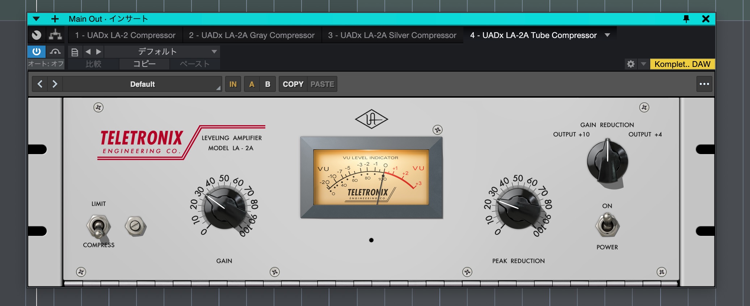Toggle the plugin bypass icon
Viewport: 750px width, 306px height.
click(x=55, y=52)
